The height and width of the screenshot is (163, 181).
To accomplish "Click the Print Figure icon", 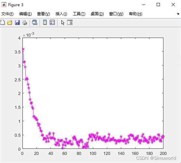I will 25,22.
